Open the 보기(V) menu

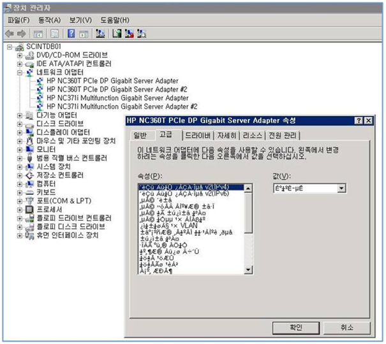(80, 20)
